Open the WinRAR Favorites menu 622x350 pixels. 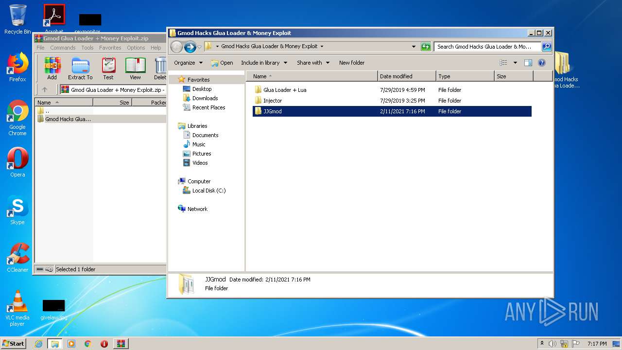click(x=110, y=48)
